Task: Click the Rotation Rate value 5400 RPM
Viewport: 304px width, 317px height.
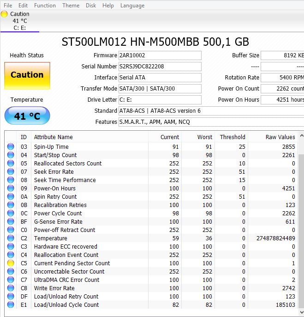Action: pos(282,78)
